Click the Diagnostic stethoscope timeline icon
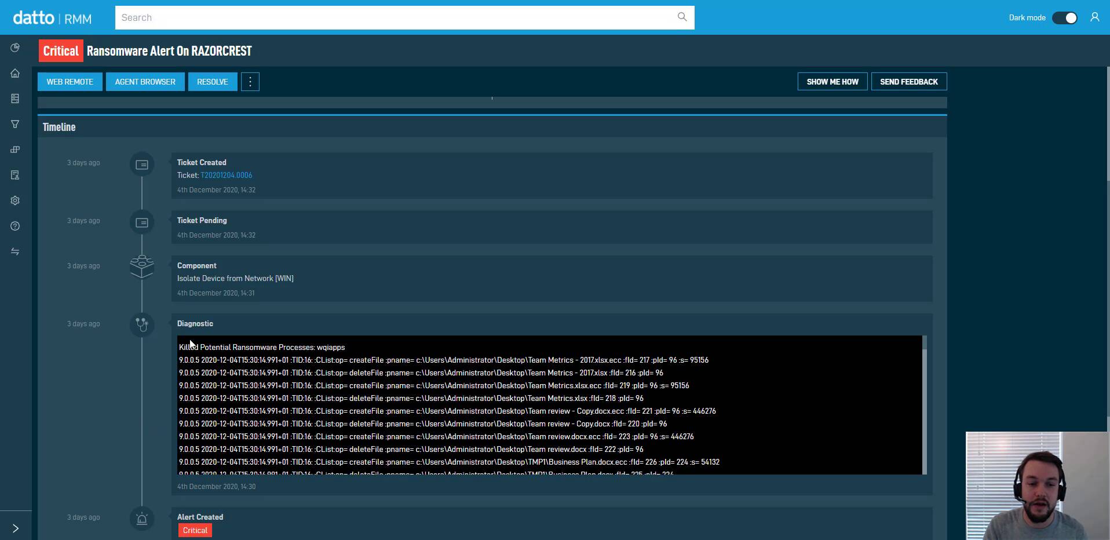1110x540 pixels. 142,324
